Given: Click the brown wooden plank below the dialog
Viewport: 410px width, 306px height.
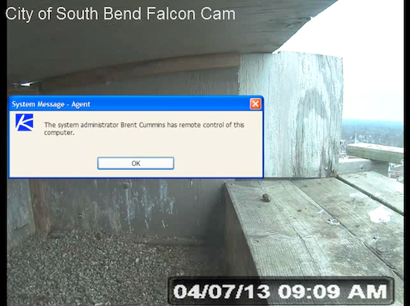Looking at the screenshot, I should point(40,207).
